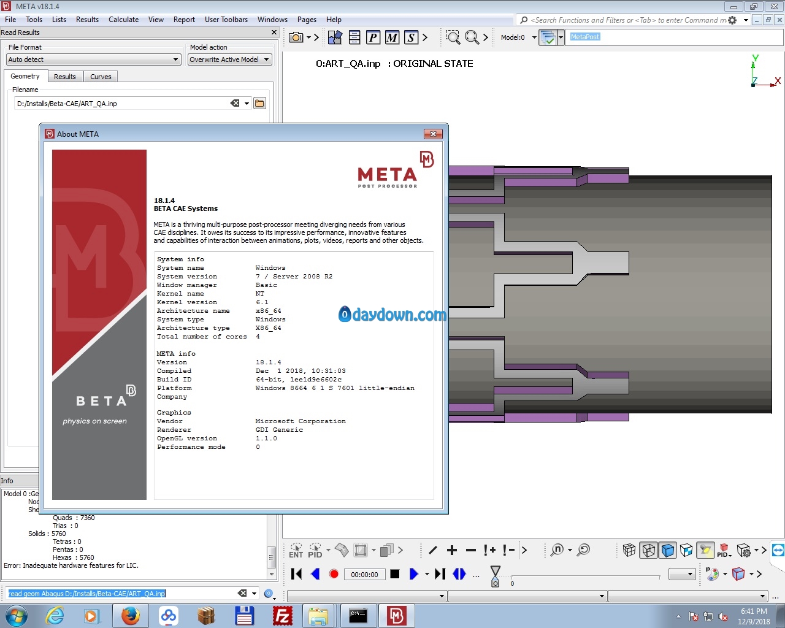Image resolution: width=785 pixels, height=628 pixels.
Task: Click the TeamViewer side panel icon
Action: [778, 550]
